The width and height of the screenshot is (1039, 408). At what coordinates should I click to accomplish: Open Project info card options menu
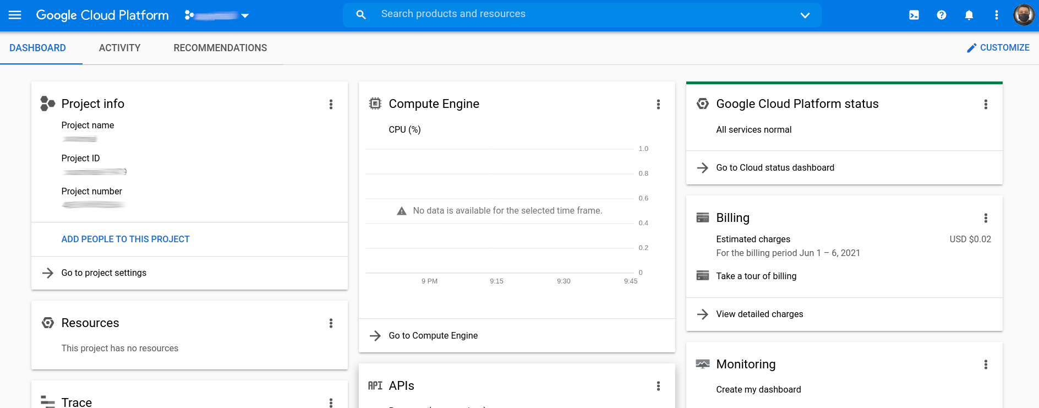coord(331,104)
